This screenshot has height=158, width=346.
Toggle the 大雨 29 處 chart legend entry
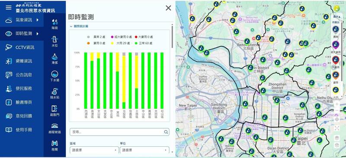[121, 43]
